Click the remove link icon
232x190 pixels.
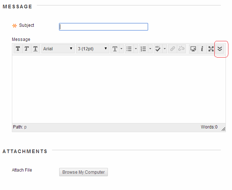[181, 49]
